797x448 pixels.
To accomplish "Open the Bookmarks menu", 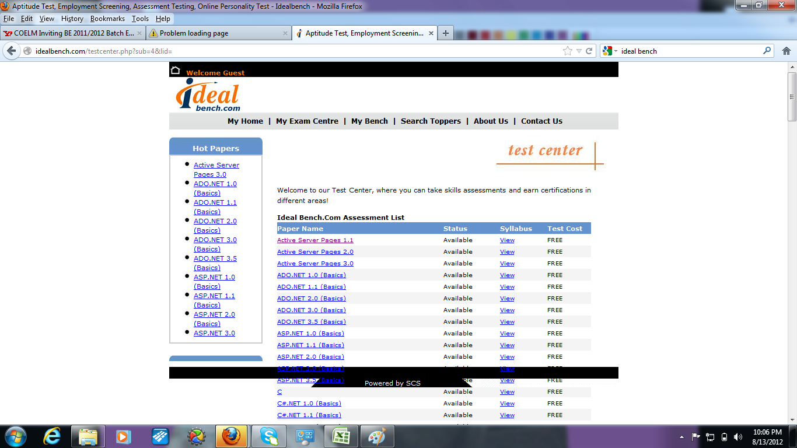I will click(107, 19).
